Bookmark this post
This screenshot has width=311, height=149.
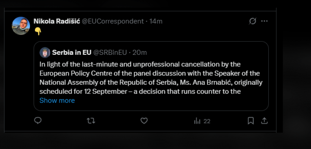(x=251, y=121)
